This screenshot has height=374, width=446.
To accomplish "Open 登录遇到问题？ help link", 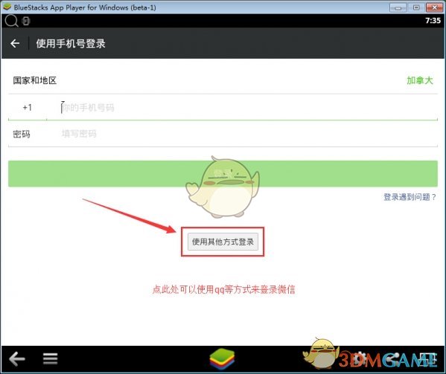I will pyautogui.click(x=410, y=197).
